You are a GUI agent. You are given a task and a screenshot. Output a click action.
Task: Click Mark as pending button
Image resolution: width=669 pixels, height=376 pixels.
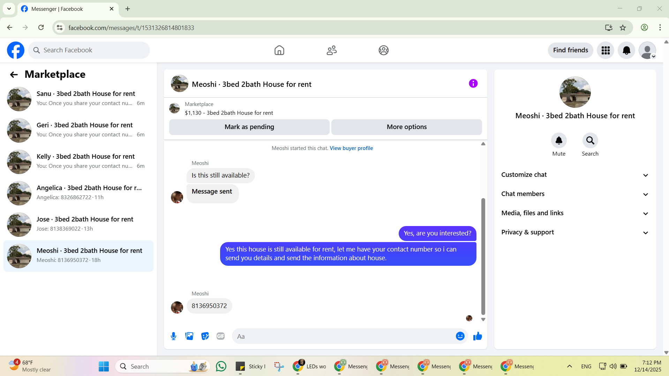click(249, 127)
